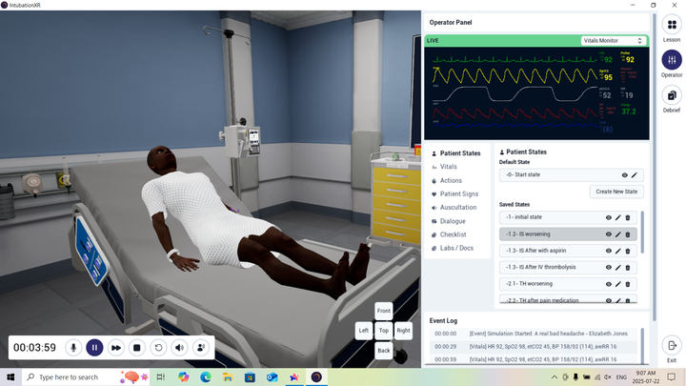Edit the -0- Start state

pos(634,175)
